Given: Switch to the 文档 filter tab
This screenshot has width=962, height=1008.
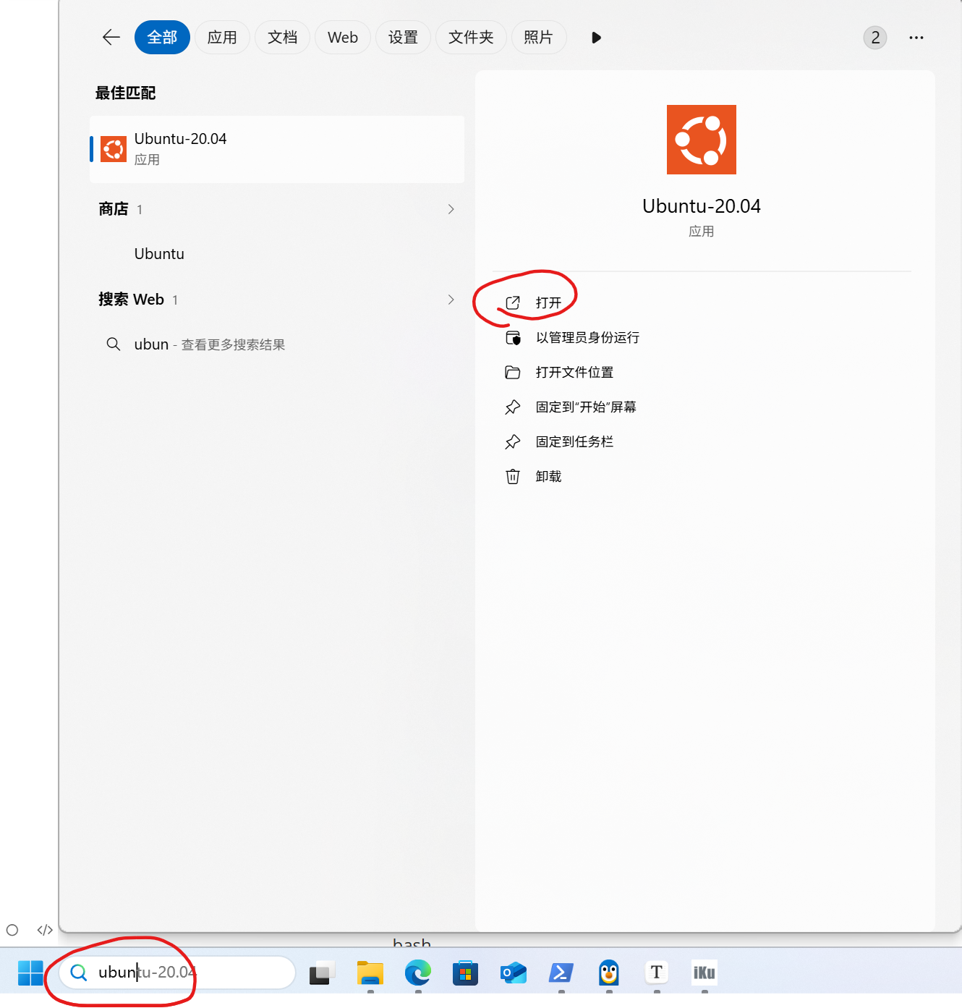Looking at the screenshot, I should pyautogui.click(x=282, y=38).
